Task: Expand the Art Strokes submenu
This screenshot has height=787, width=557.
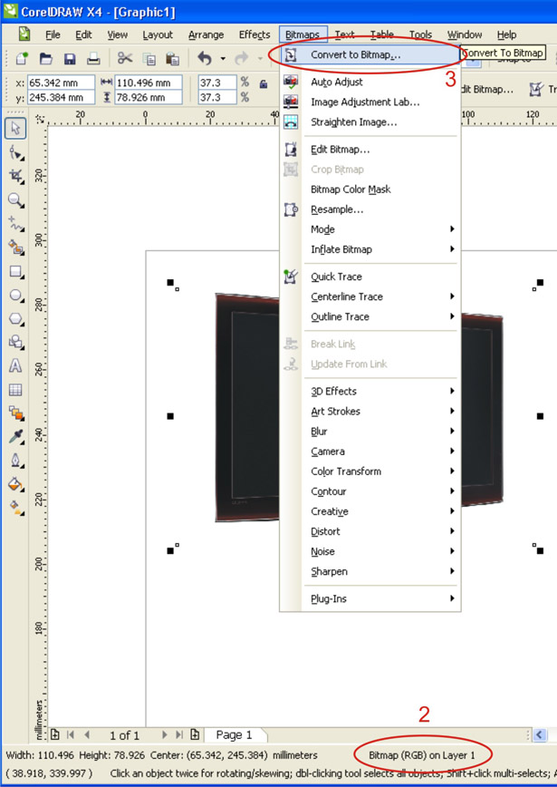Action: [381, 411]
